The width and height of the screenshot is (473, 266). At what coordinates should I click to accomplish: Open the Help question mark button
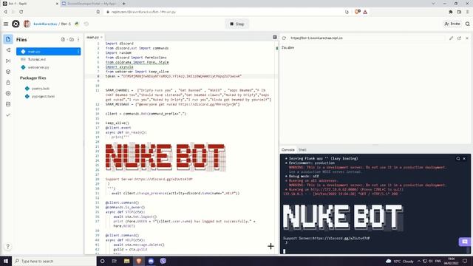8,246
